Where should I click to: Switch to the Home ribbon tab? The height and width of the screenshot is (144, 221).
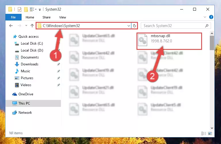pos(30,17)
